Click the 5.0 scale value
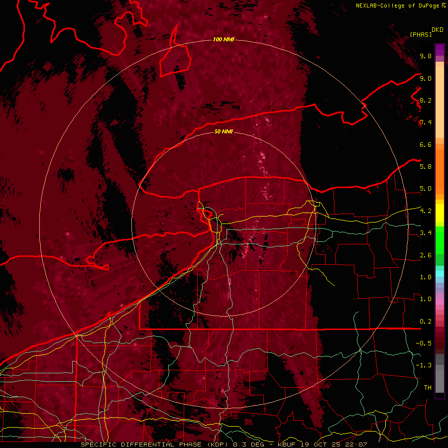Screen dimensions: 448x448 426,189
